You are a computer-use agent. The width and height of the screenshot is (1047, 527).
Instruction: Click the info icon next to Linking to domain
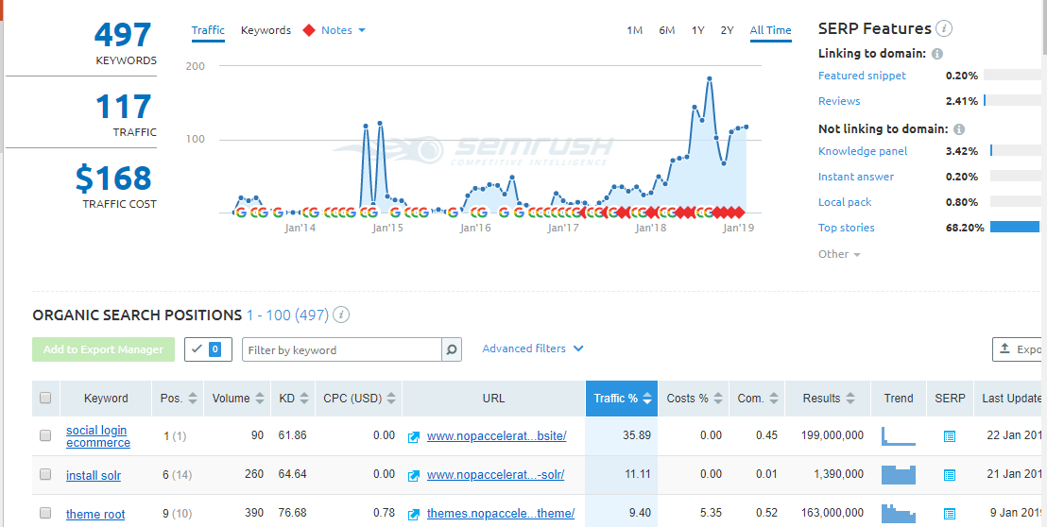click(936, 54)
